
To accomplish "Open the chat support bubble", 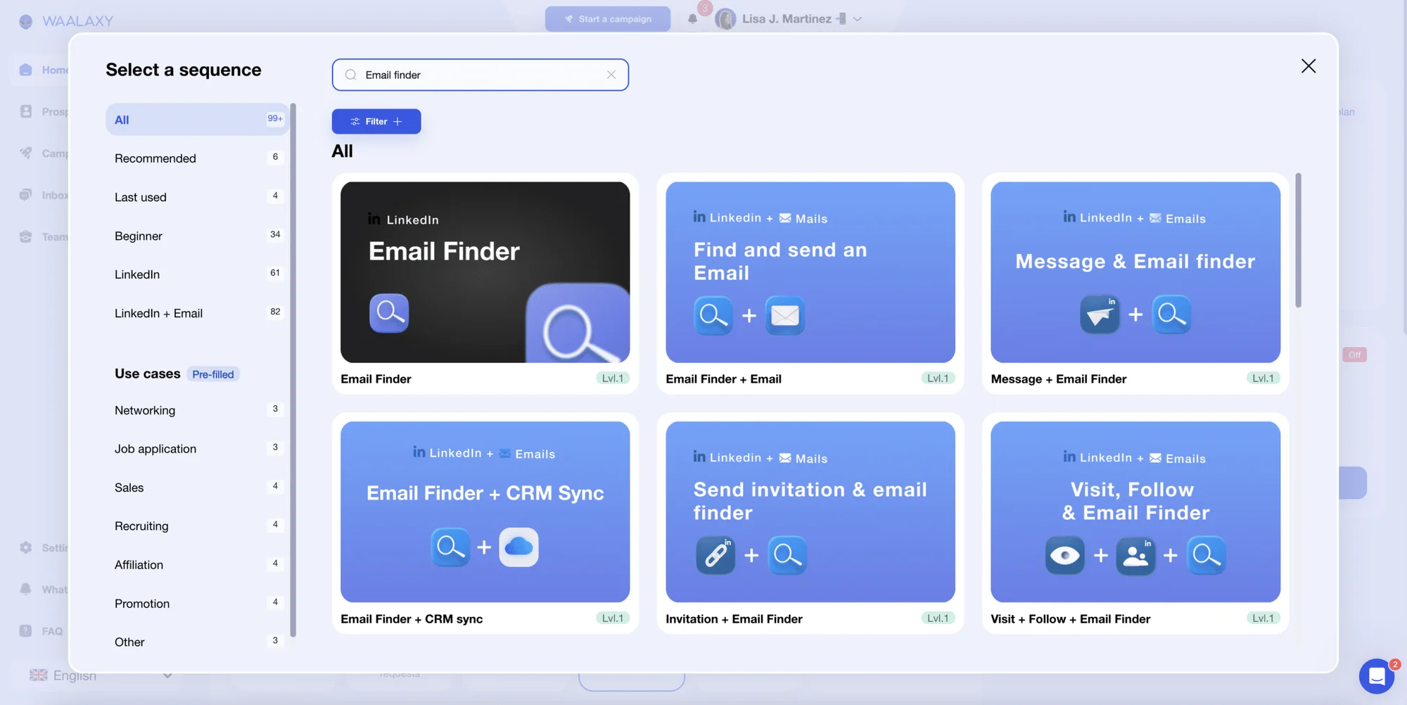I will [1377, 676].
